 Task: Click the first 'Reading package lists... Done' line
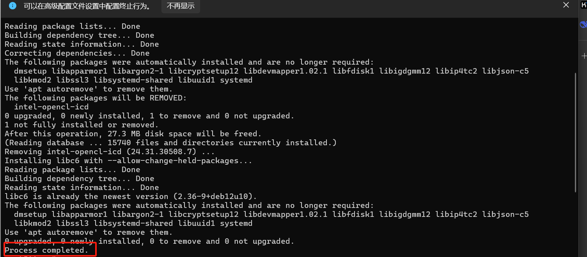72,26
